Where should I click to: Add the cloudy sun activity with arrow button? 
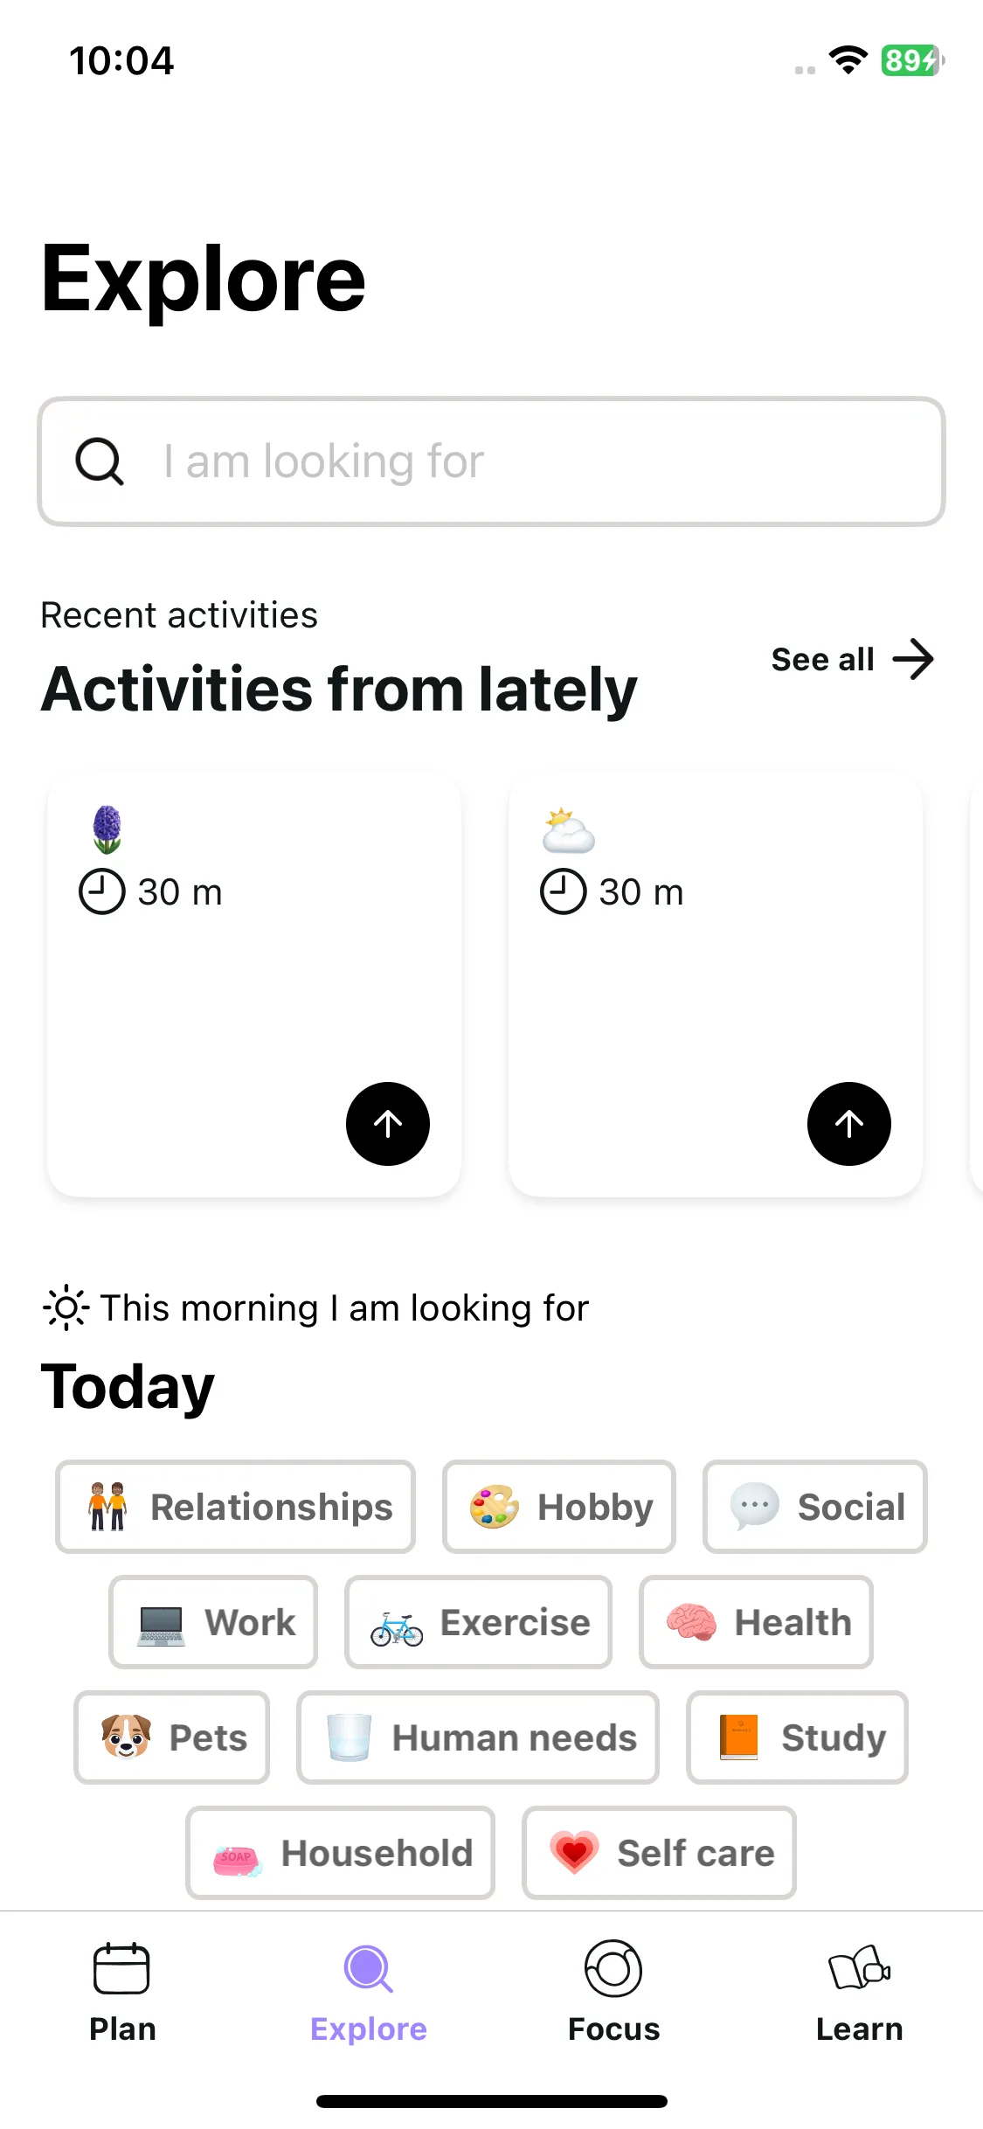click(x=849, y=1123)
